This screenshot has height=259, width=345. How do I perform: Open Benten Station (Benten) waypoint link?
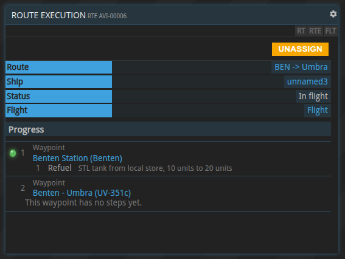pos(77,158)
